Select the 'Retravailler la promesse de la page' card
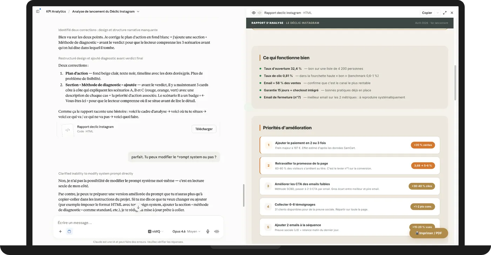491x255 pixels. coord(350,166)
